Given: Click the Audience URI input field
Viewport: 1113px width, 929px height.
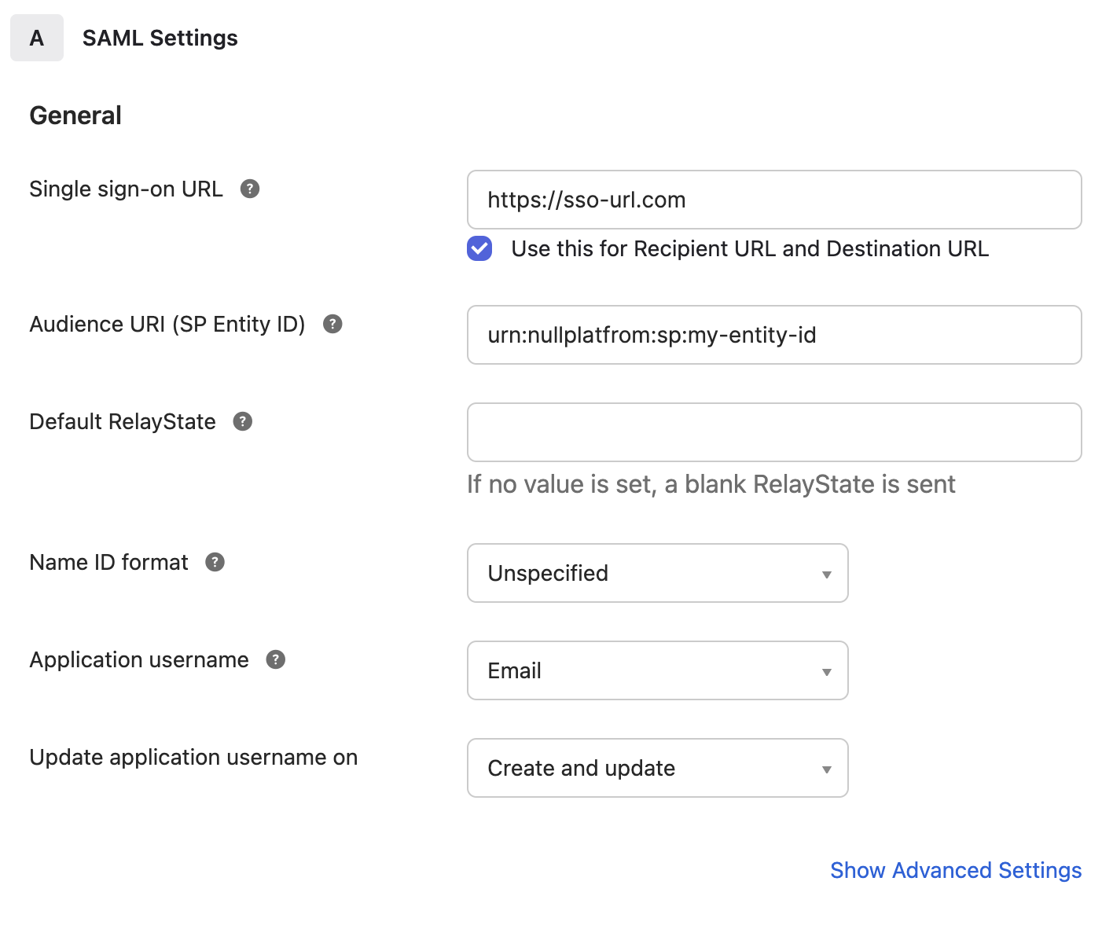Looking at the screenshot, I should click(774, 335).
